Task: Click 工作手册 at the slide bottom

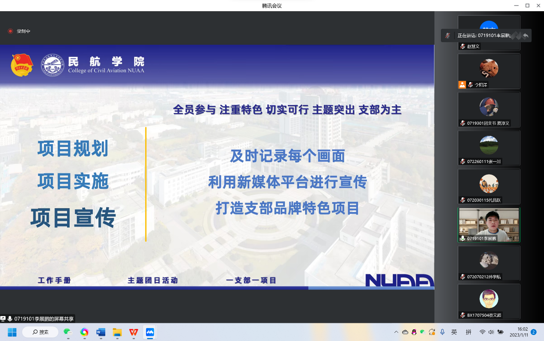Action: [x=54, y=280]
